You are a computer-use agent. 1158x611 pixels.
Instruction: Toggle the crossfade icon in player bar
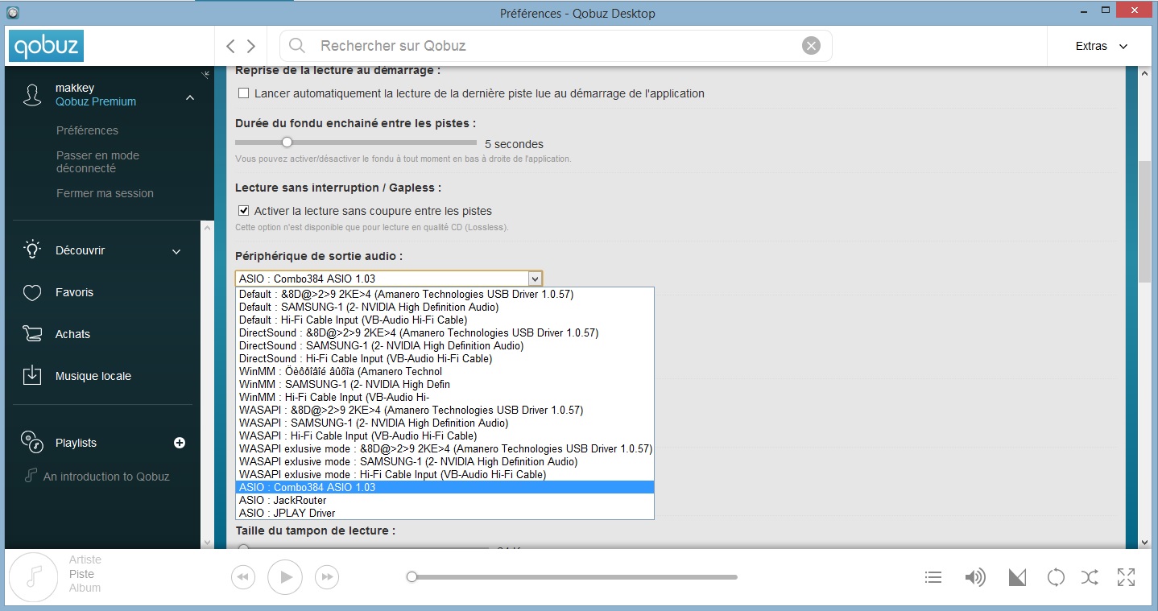click(x=1017, y=576)
